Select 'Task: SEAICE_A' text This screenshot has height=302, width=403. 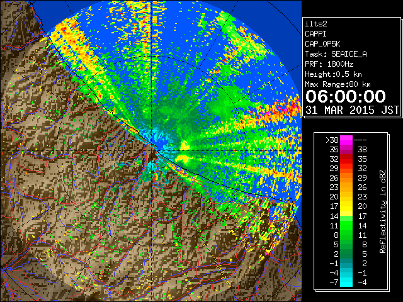(336, 54)
